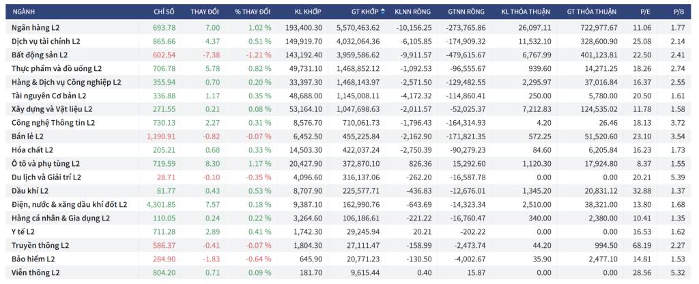
Task: Click change value -7.38 for Bất động sản
Action: [212, 55]
